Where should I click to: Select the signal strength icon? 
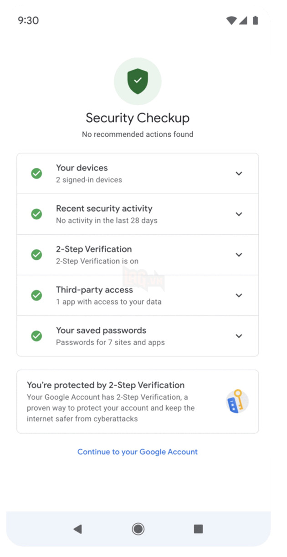[243, 21]
